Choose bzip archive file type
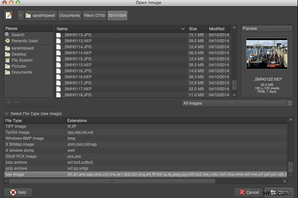Screen dimensions: 298x198 click(x=146, y=162)
